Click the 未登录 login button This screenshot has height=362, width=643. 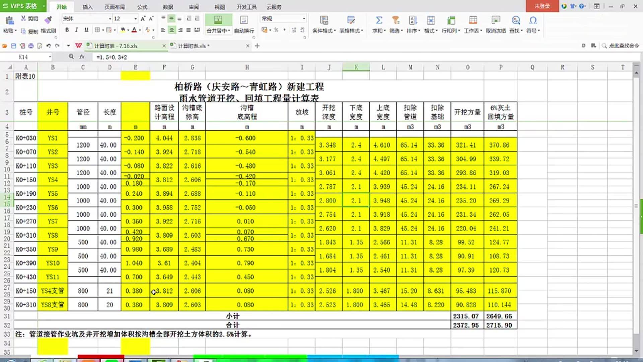click(x=542, y=6)
